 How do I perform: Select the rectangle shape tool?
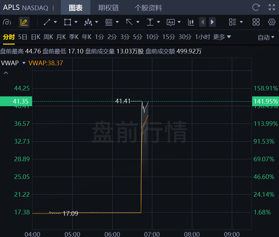point(67,22)
